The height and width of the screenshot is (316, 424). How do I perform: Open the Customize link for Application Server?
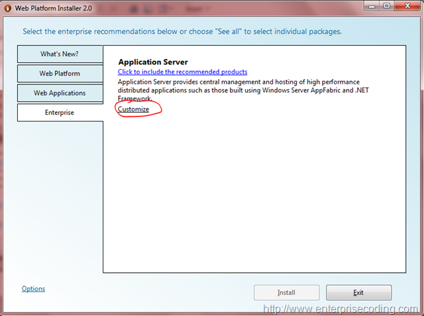click(x=133, y=110)
